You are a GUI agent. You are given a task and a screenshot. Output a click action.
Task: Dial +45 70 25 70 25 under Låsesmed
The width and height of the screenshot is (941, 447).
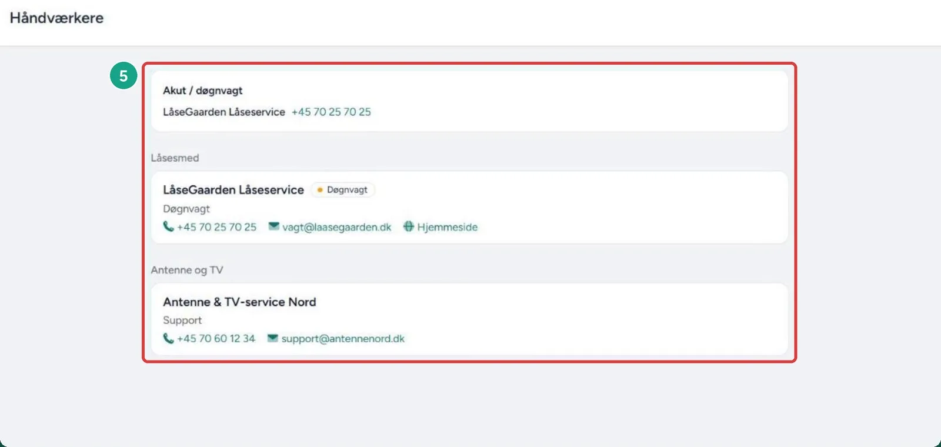pyautogui.click(x=216, y=227)
